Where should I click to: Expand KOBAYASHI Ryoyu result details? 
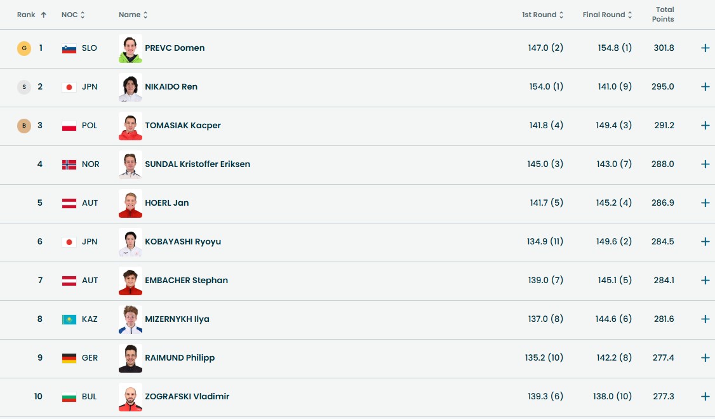click(705, 242)
